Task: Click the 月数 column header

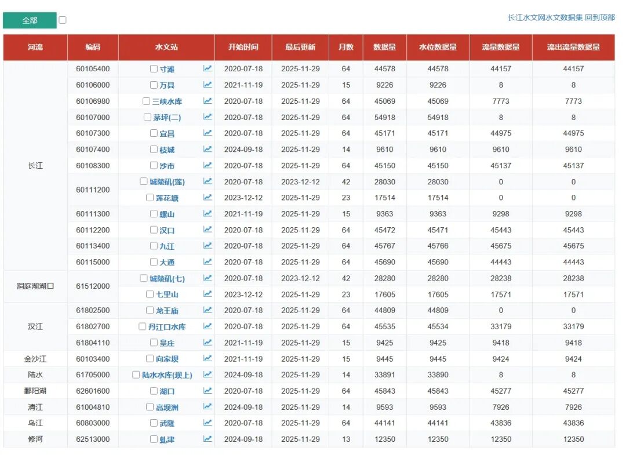Action: click(345, 47)
